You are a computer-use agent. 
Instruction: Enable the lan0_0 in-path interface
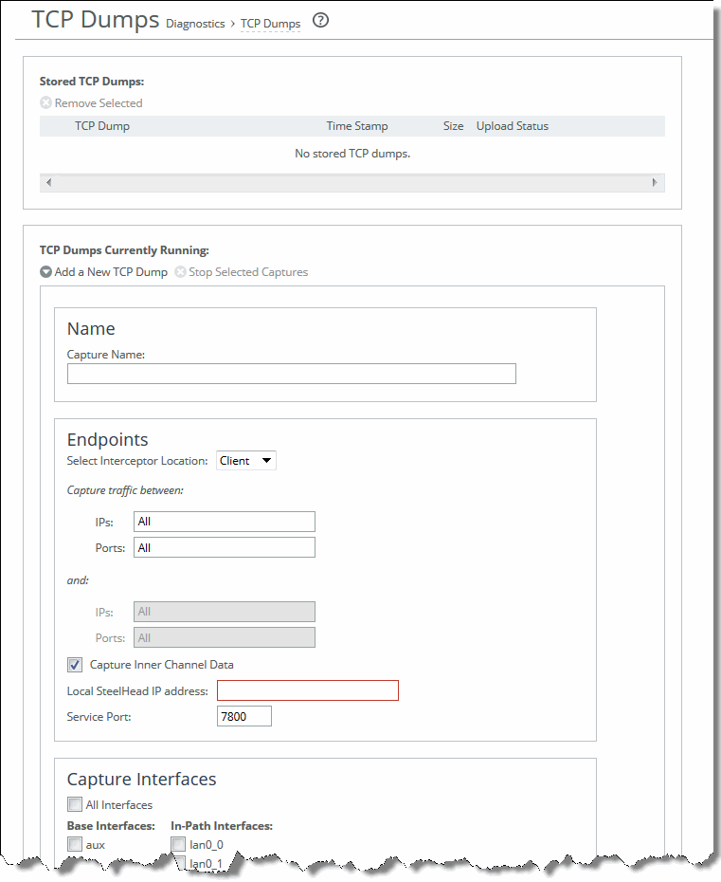(x=178, y=844)
